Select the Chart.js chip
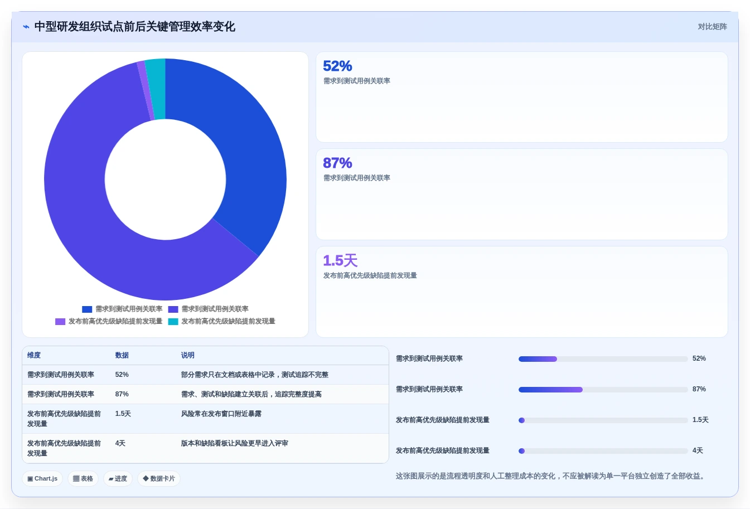Image resolution: width=750 pixels, height=509 pixels. [x=42, y=478]
